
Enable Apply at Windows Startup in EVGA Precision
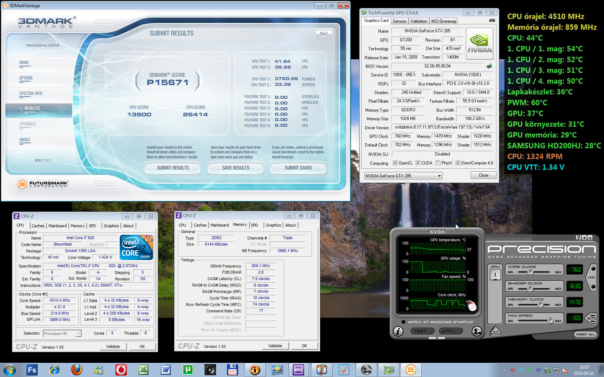click(403, 322)
